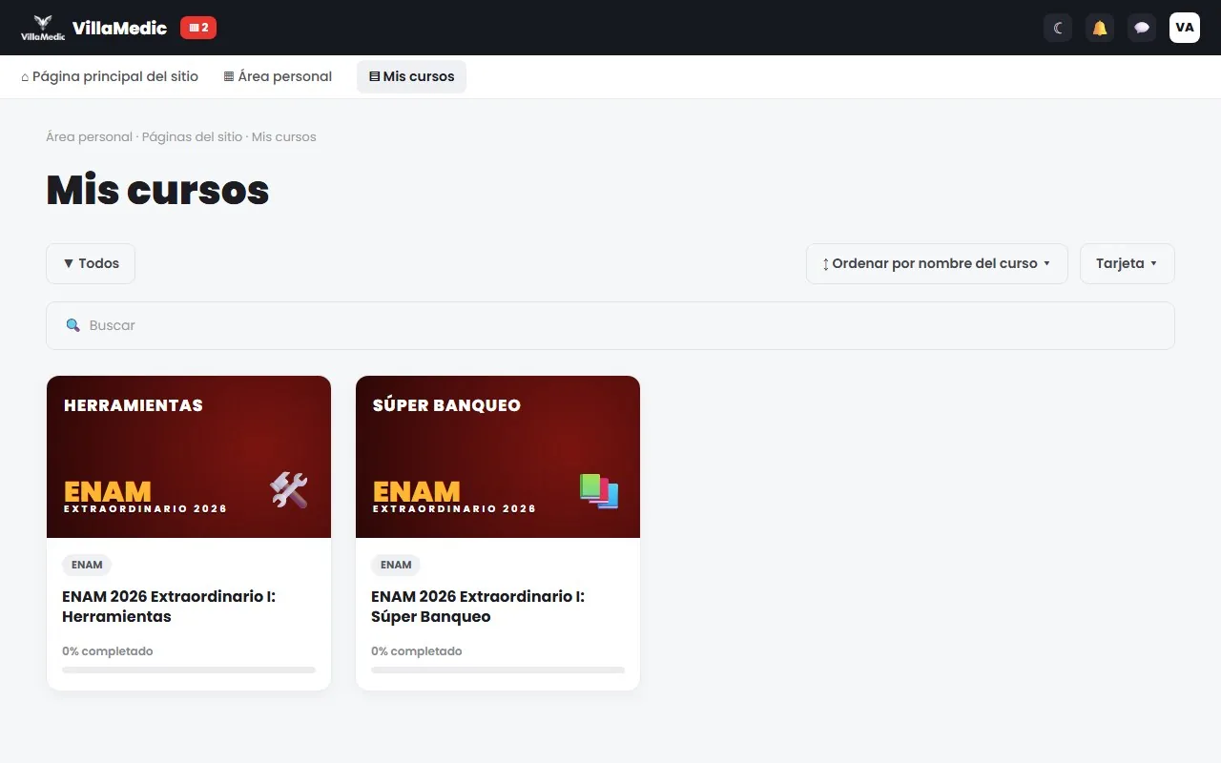Open Ordenar por nombre del curso dropdown
The width and height of the screenshot is (1221, 763).
pyautogui.click(x=937, y=263)
